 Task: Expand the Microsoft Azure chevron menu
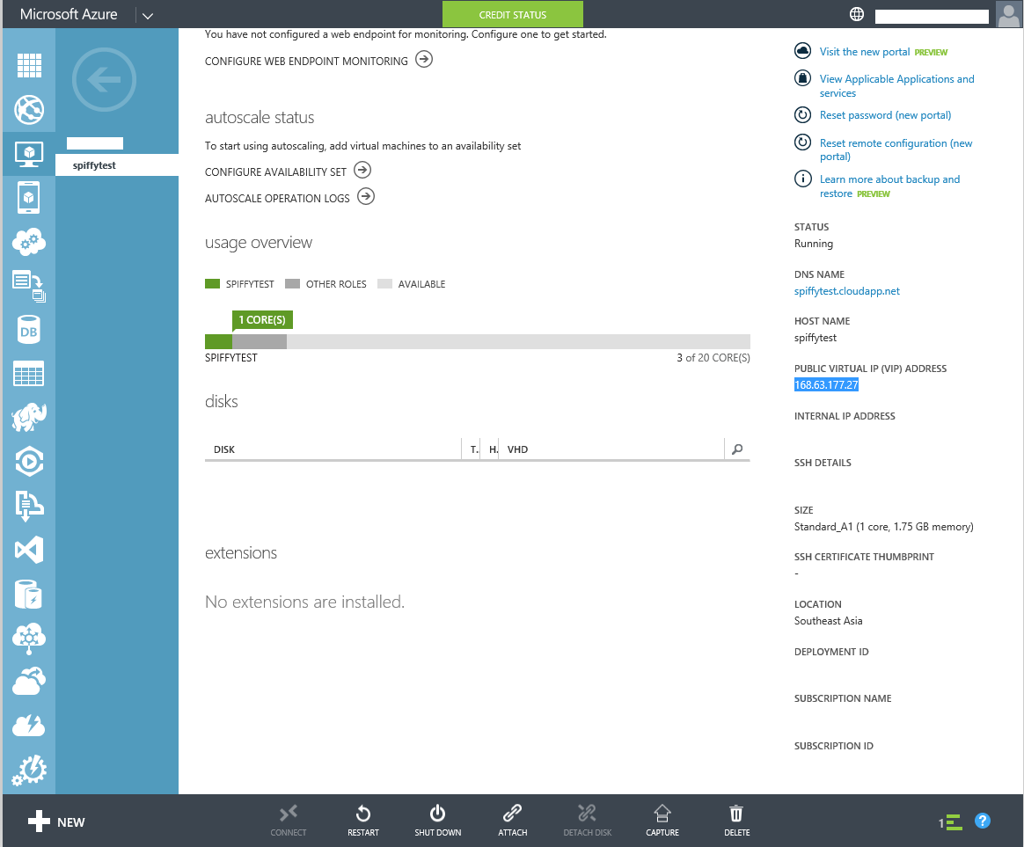(148, 16)
